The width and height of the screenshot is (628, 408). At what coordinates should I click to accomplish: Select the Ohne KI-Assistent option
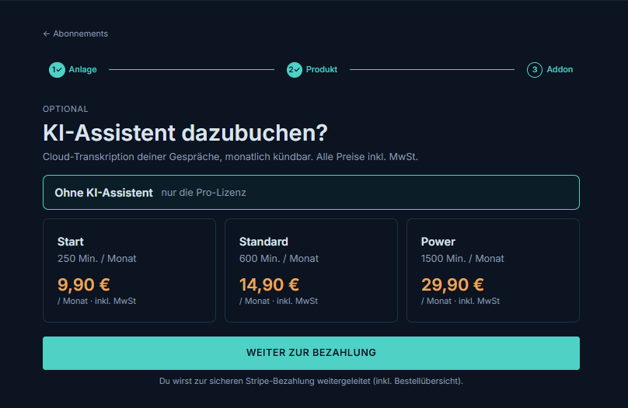pyautogui.click(x=311, y=192)
